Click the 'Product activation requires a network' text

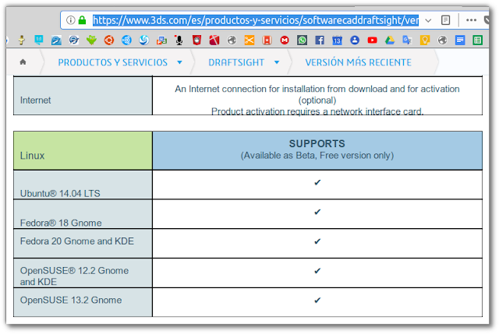(317, 111)
